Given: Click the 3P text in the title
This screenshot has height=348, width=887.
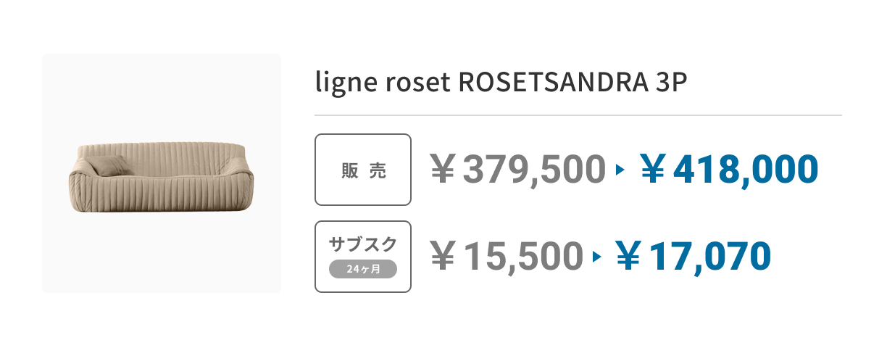Looking at the screenshot, I should (x=670, y=83).
